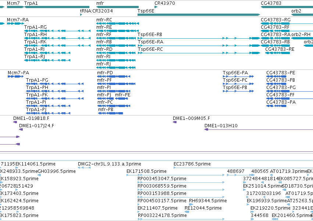The width and height of the screenshot is (313, 221).
Task: Click protein mfr-PE label
Action: pos(123,95)
